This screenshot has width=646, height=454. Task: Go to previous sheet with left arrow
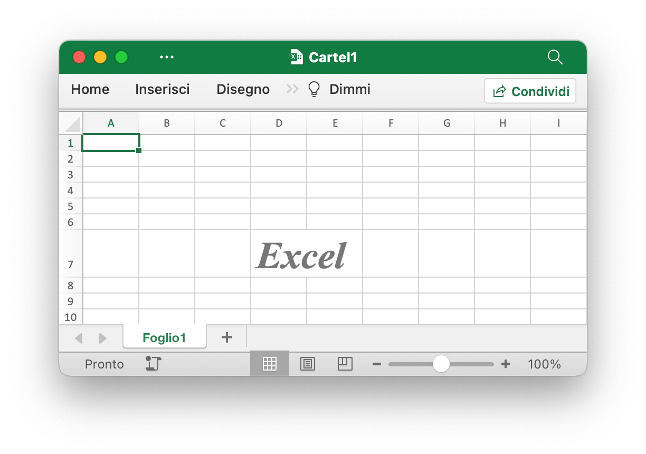pyautogui.click(x=79, y=338)
